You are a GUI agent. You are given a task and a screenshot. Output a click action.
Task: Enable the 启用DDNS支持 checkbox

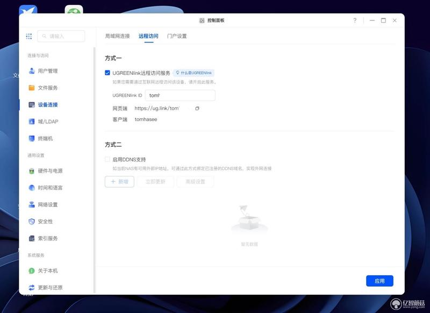(107, 159)
